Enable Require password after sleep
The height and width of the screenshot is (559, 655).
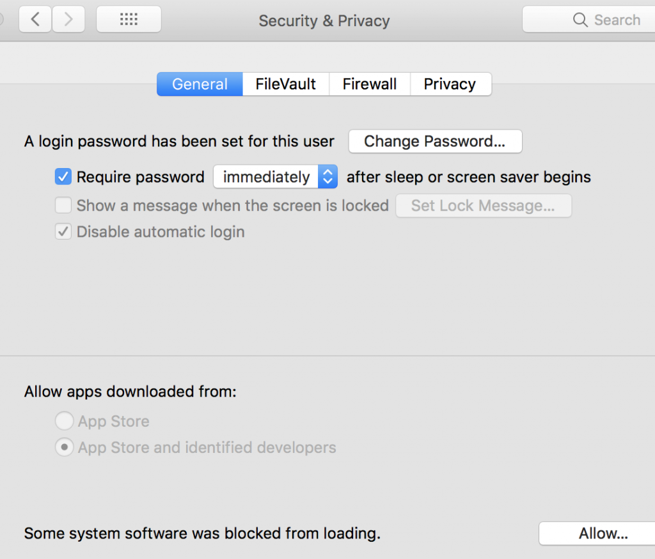[x=62, y=177]
